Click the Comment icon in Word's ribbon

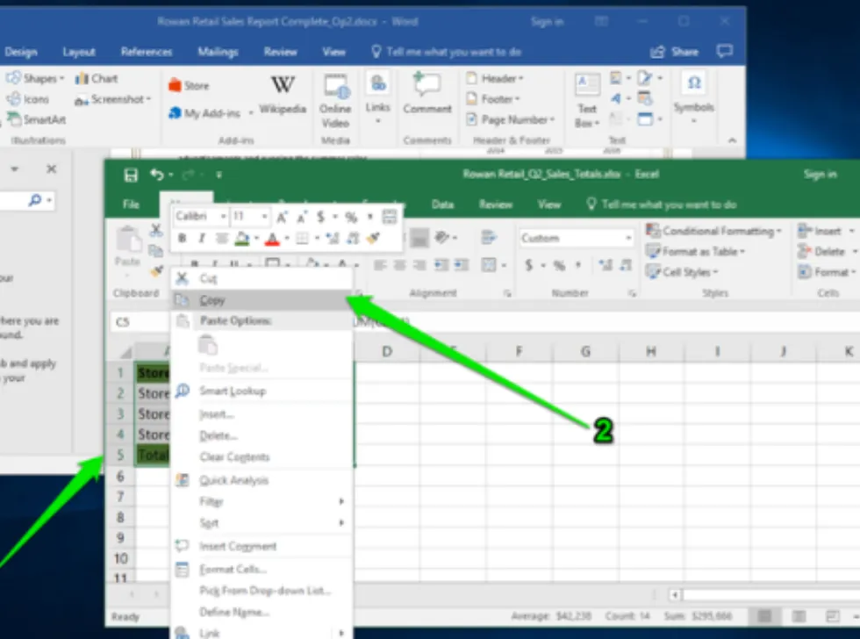pos(426,94)
